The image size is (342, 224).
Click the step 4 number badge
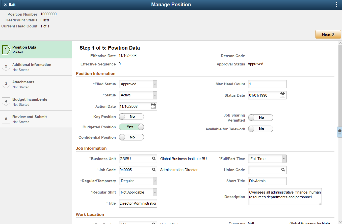[x=6, y=101]
